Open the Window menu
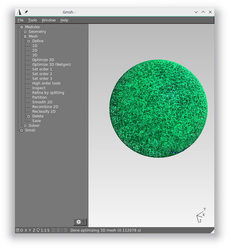The height and width of the screenshot is (248, 229). (48, 20)
